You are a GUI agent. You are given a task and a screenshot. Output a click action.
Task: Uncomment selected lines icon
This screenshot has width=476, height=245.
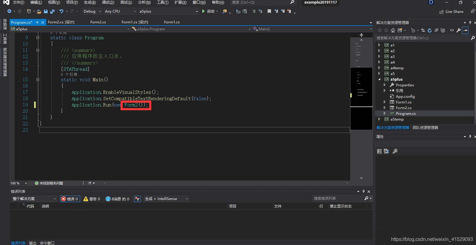pyautogui.click(x=260, y=11)
